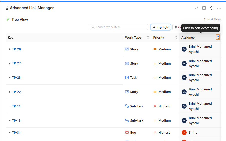Viewport: 226px width, 141px height.
Task: Click the Highest priority icon on TP-14
Action: click(x=155, y=106)
